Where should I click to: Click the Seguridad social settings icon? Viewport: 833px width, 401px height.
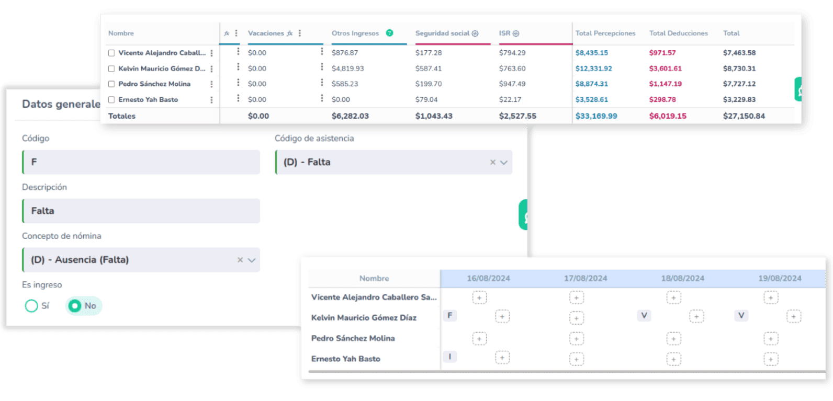pyautogui.click(x=475, y=33)
